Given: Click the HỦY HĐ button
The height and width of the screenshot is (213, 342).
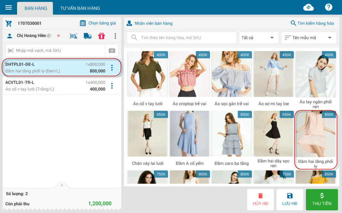Looking at the screenshot, I should tap(261, 200).
